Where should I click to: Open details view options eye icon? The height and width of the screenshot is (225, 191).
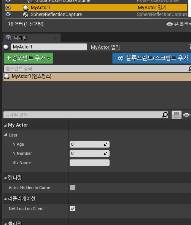pyautogui.click(x=186, y=115)
